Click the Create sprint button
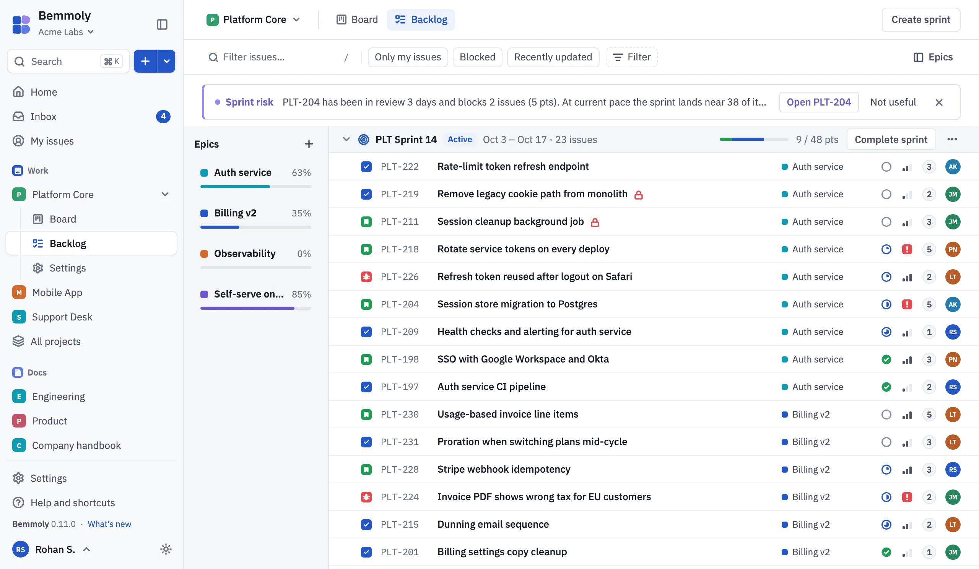 pyautogui.click(x=921, y=20)
